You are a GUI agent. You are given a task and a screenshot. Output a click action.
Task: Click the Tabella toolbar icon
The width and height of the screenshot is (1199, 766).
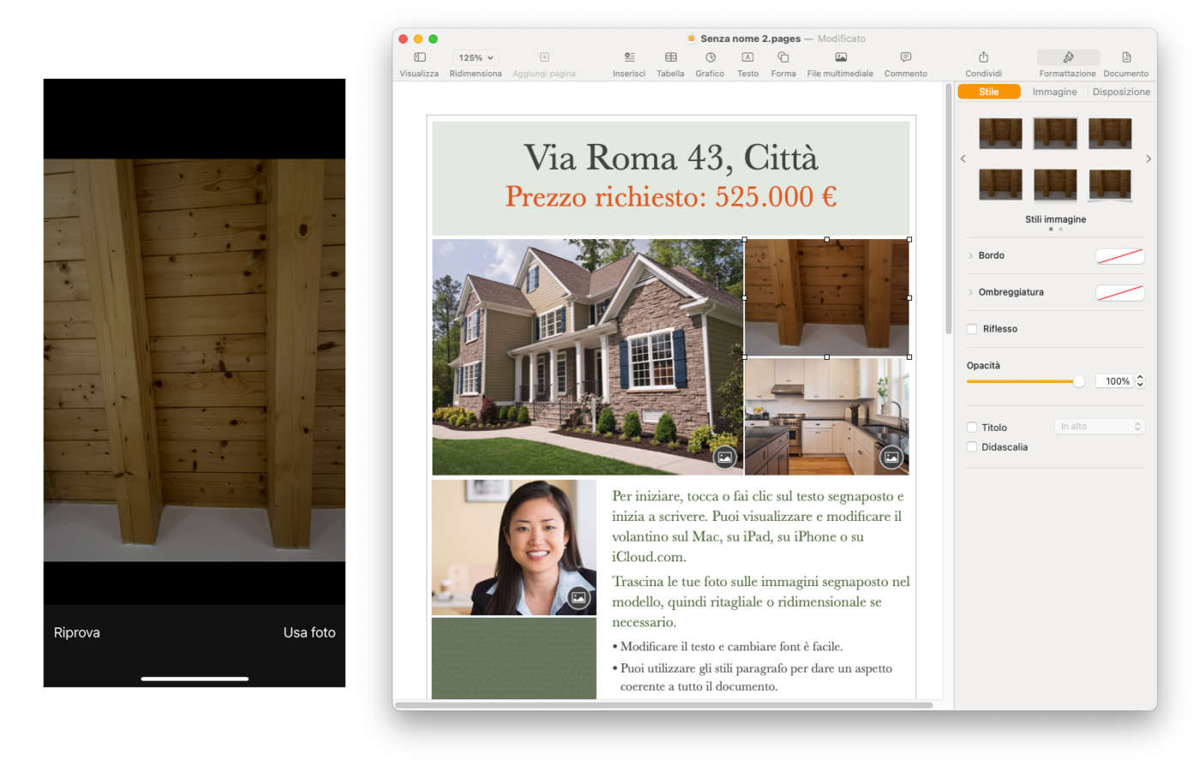click(670, 57)
